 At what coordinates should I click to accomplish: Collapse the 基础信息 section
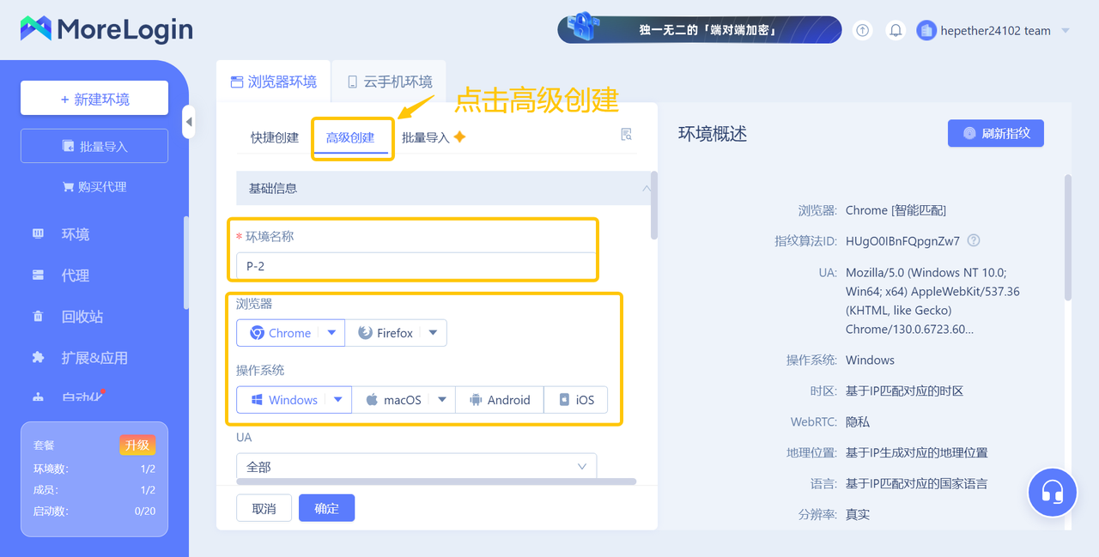click(x=646, y=188)
